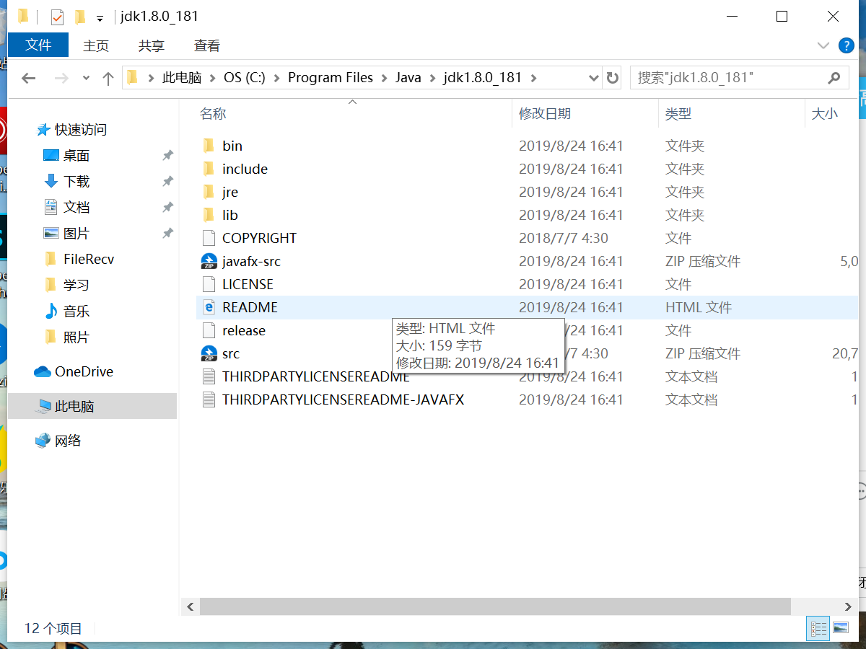The image size is (866, 649).
Task: Select 学习 folder in navigation pane
Action: click(x=76, y=285)
